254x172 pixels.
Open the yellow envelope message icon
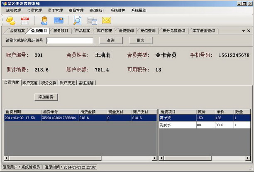point(106,21)
